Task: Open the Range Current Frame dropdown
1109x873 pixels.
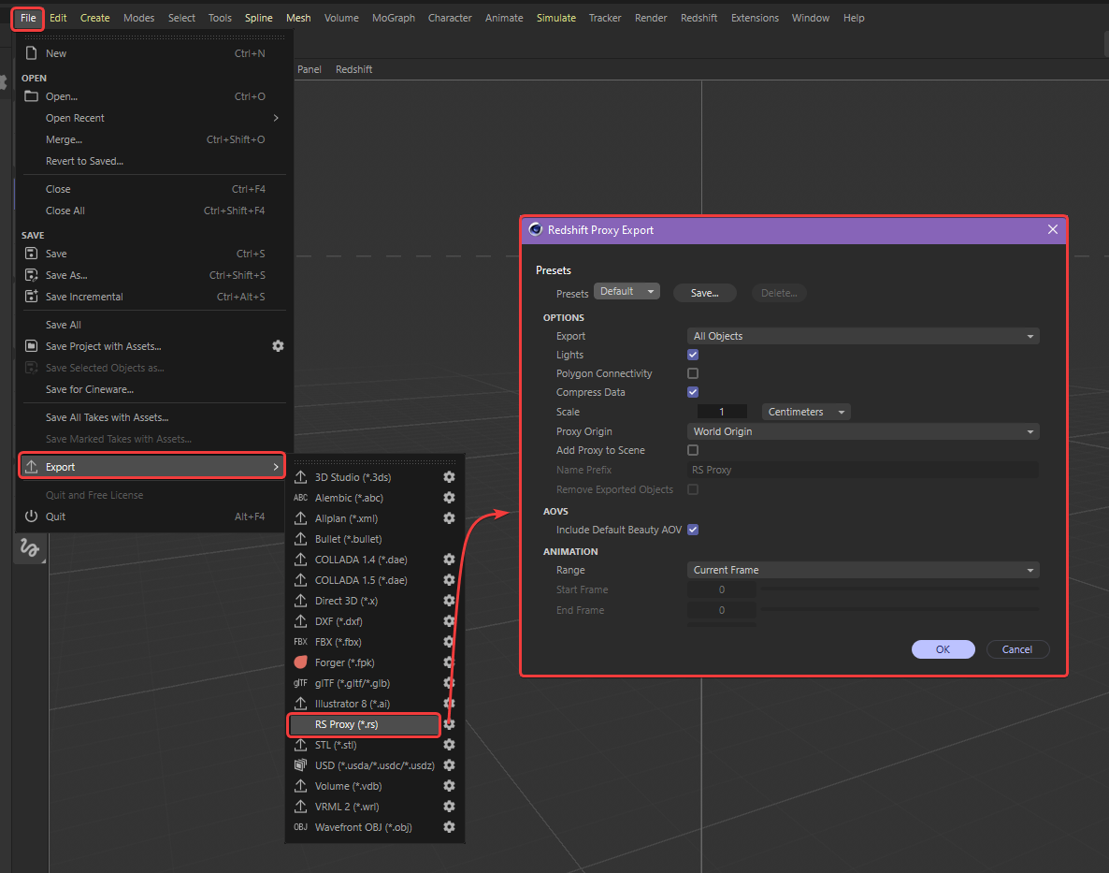Action: click(x=863, y=570)
